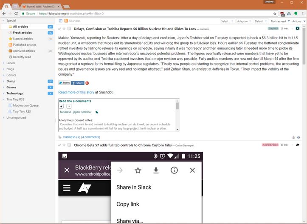The width and height of the screenshot is (307, 224).
Task: Click business (+) (4 comments) link
Action: (82, 137)
